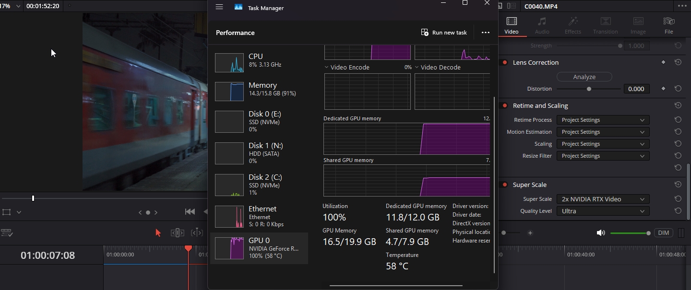Click the Distortion slider handle

point(589,89)
